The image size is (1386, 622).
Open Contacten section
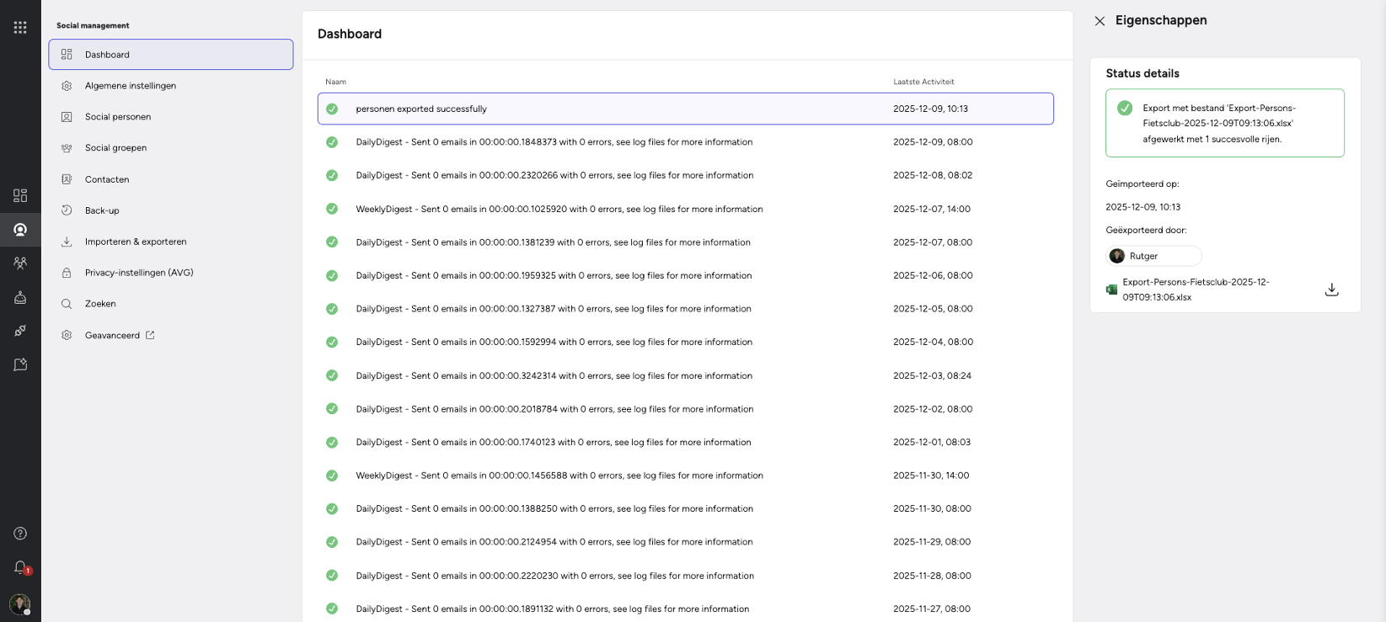point(171,179)
